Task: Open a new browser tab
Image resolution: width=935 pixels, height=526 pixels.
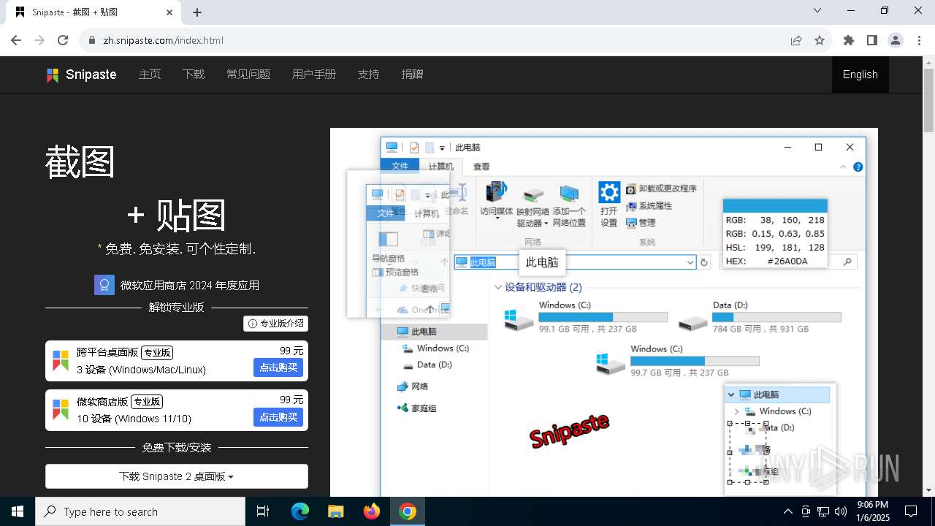Action: point(197,12)
